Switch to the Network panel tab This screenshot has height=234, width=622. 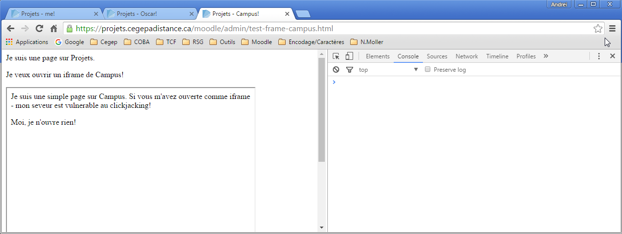[466, 56]
